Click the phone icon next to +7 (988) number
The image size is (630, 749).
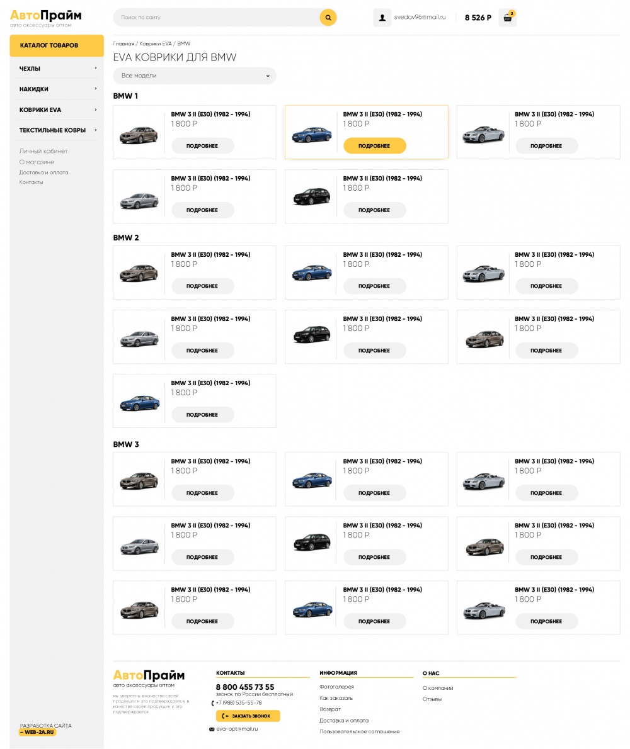(x=212, y=703)
